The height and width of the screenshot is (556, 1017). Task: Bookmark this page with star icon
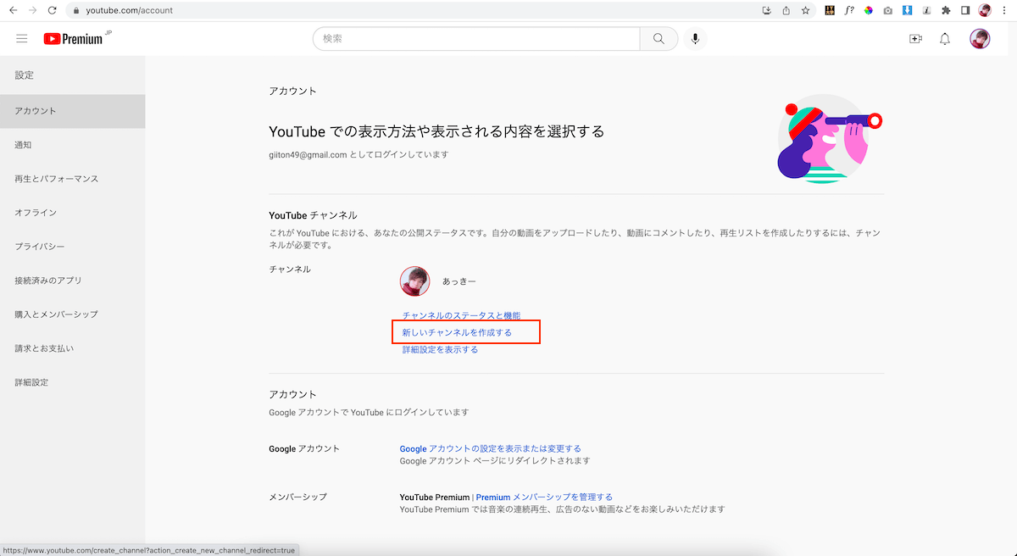pyautogui.click(x=805, y=10)
